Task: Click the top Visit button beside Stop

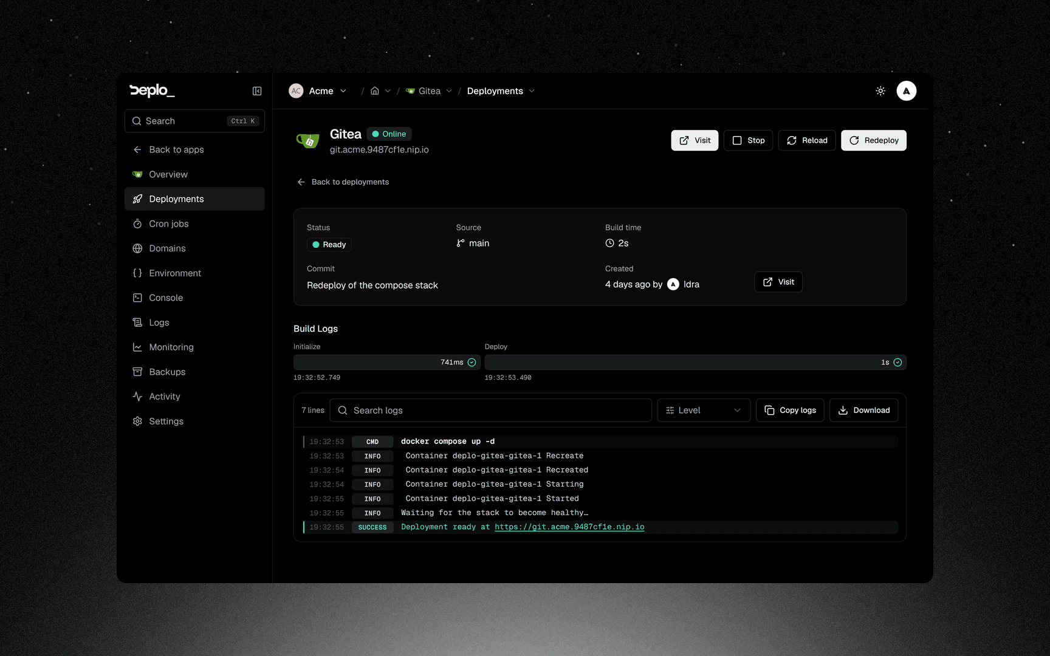Action: coord(695,140)
